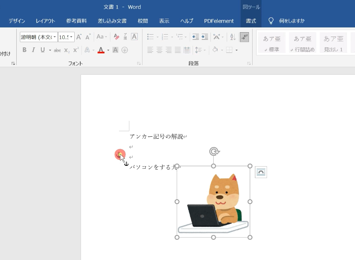Click the Layout Options icon beside the image
Viewport: 355px width, 260px height.
click(x=261, y=172)
